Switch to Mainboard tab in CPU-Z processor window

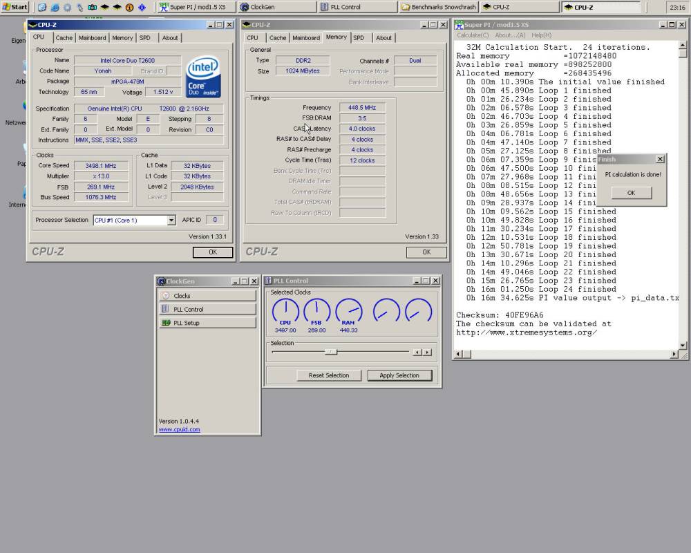[92, 38]
